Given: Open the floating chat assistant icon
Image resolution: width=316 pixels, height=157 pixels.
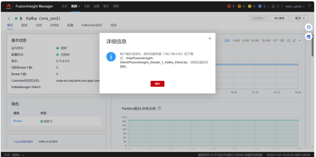Looking at the screenshot, I should pyautogui.click(x=308, y=36).
